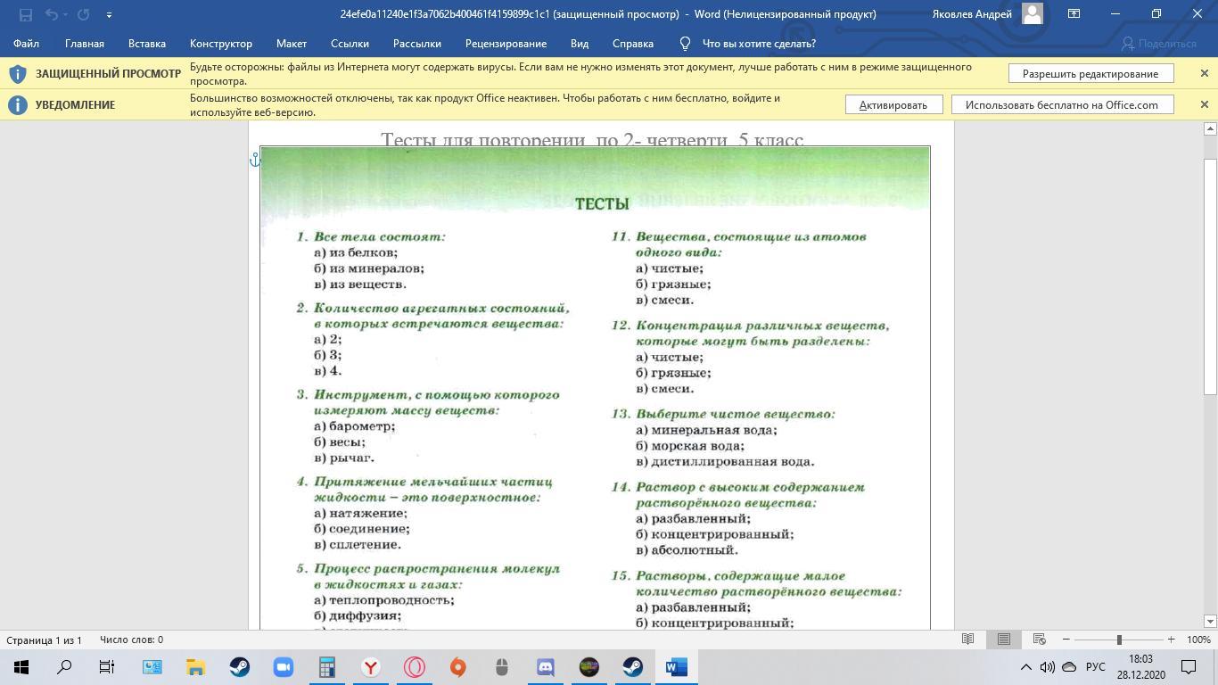
Task: Show hidden system tray icons
Action: click(x=1025, y=667)
